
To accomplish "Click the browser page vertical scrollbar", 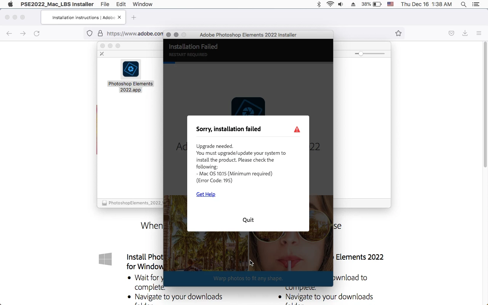I will point(485,105).
